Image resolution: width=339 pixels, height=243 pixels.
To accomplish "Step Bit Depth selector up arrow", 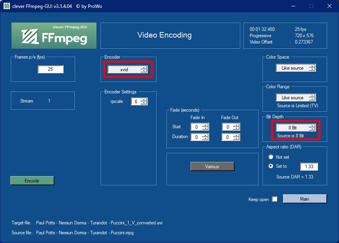I will [312, 126].
